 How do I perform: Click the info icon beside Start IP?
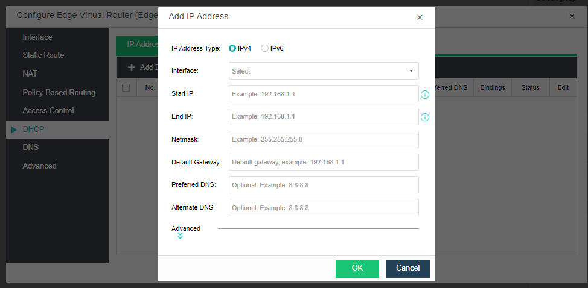click(x=425, y=95)
